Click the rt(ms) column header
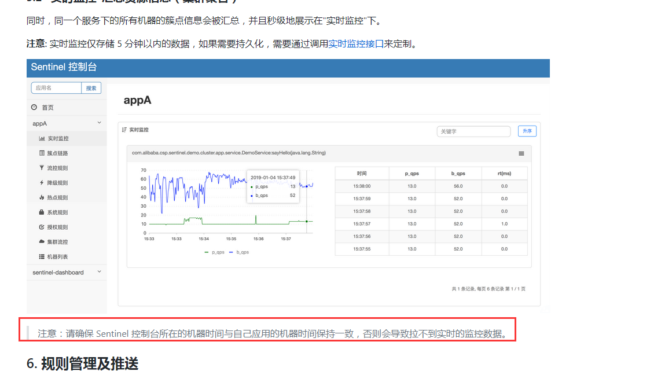The height and width of the screenshot is (371, 650). pyautogui.click(x=504, y=173)
